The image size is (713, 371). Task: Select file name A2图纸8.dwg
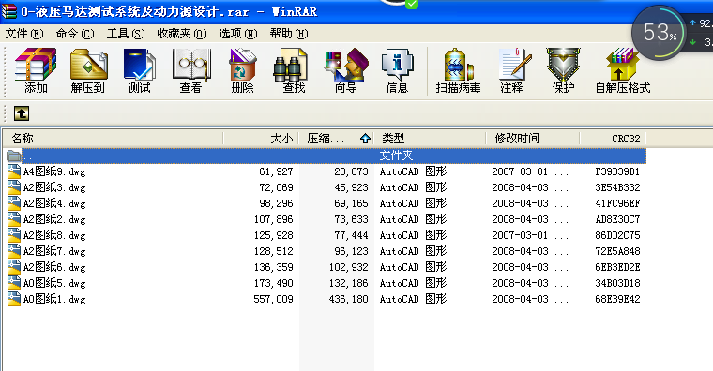point(54,235)
